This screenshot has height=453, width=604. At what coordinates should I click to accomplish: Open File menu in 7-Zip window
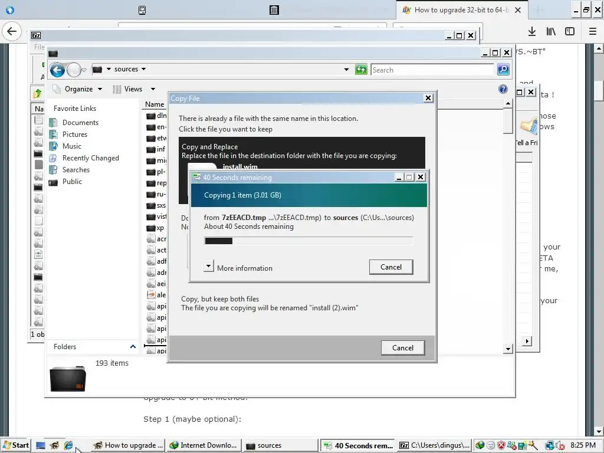pos(39,47)
